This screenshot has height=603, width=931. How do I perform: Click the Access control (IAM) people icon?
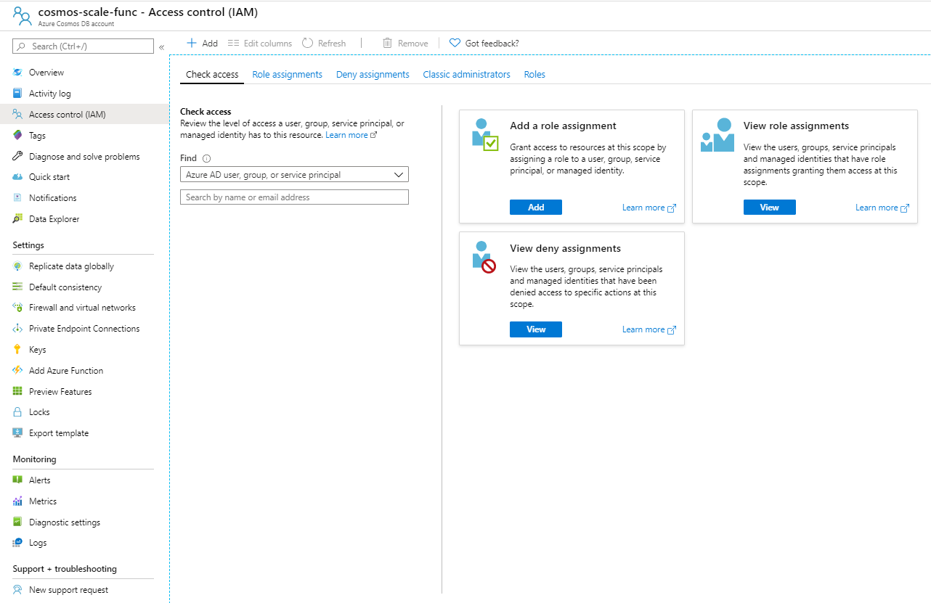17,115
